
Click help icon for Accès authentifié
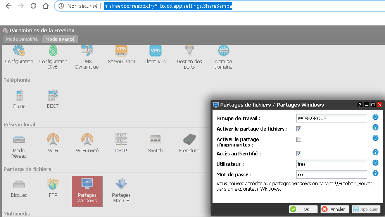tap(375, 152)
